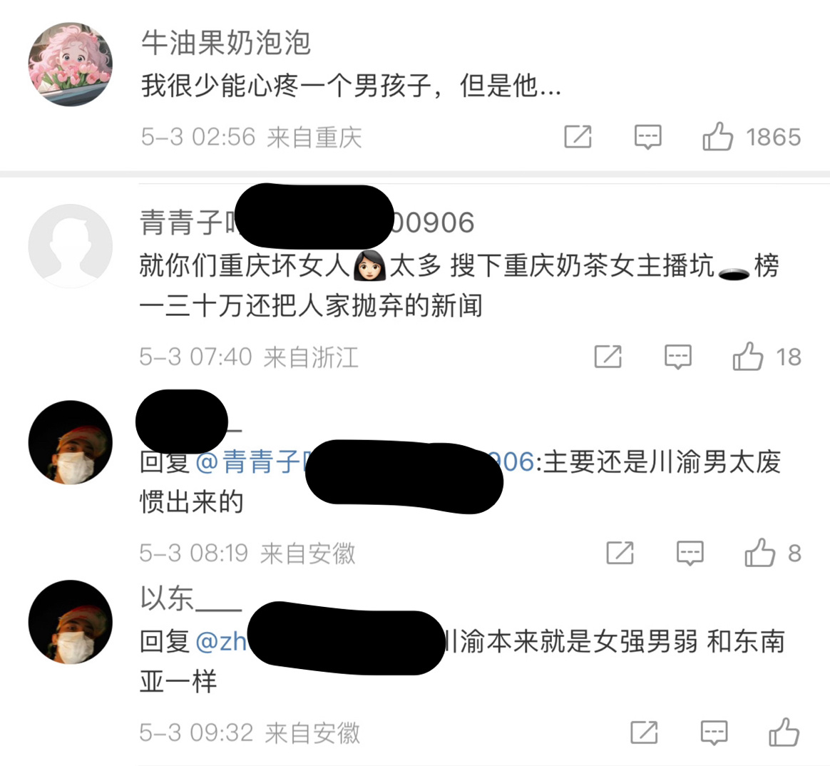
Task: Open the @zh mention in 以东's reply
Action: 221,642
